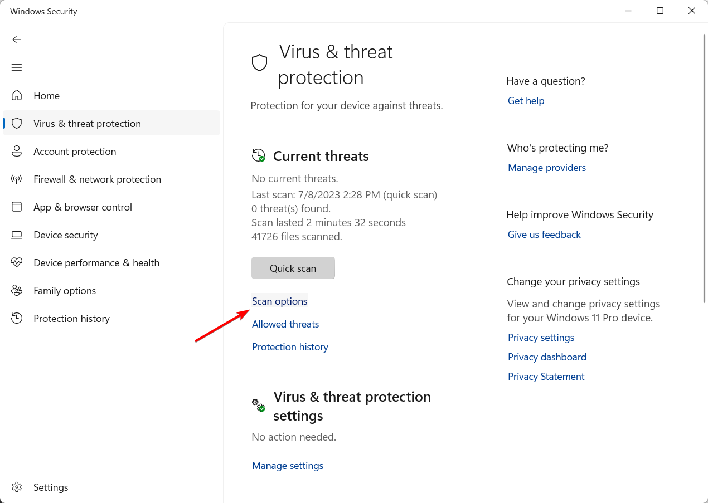Open the Scan options link
The height and width of the screenshot is (503, 708).
coord(280,301)
